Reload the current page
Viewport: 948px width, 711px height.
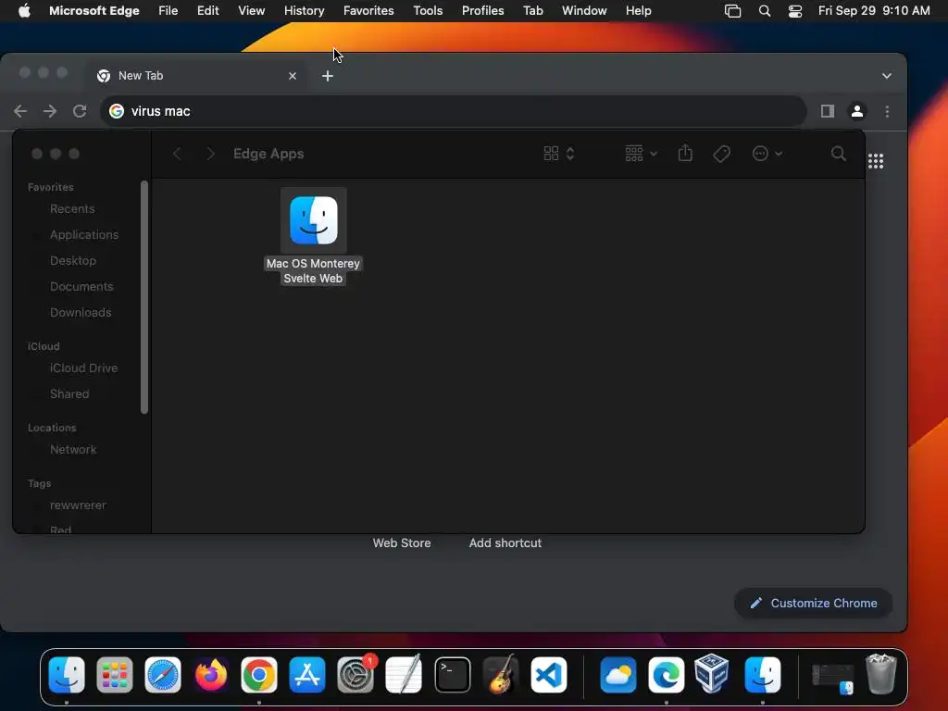click(x=80, y=111)
